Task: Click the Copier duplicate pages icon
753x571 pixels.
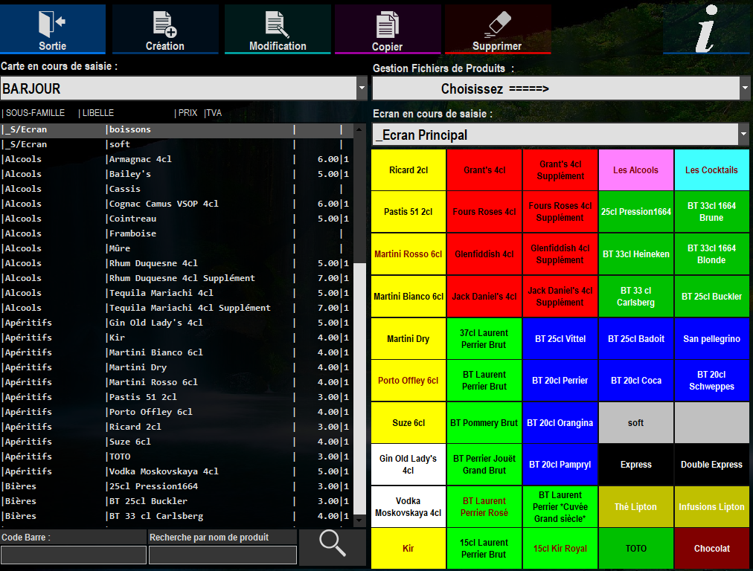Action: 387,25
